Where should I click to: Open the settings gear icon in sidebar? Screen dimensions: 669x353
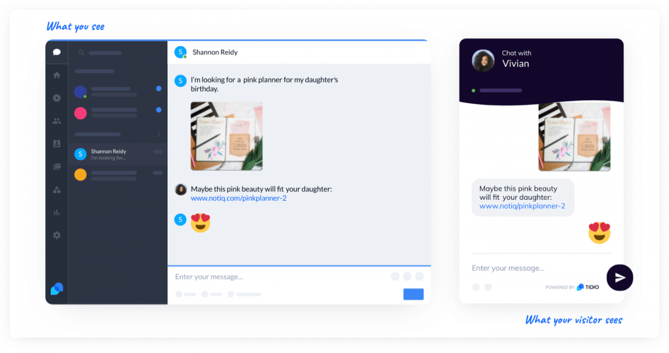tap(57, 235)
